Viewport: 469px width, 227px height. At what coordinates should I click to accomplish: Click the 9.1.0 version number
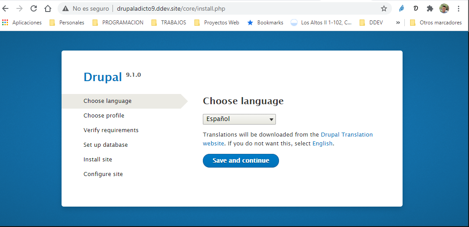click(133, 75)
